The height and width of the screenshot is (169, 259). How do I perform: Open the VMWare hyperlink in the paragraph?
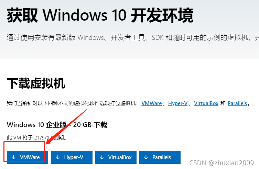tap(152, 103)
